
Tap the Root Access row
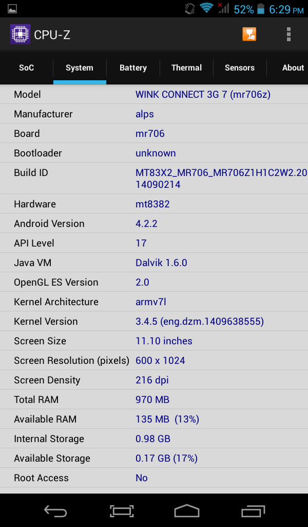(154, 478)
